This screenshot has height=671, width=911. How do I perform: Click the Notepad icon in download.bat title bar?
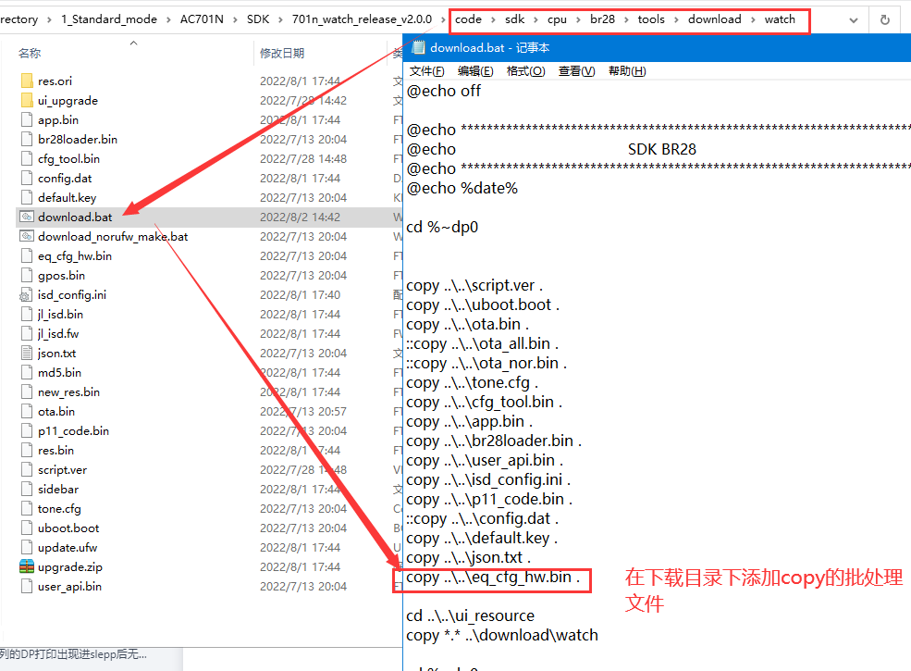click(x=418, y=48)
